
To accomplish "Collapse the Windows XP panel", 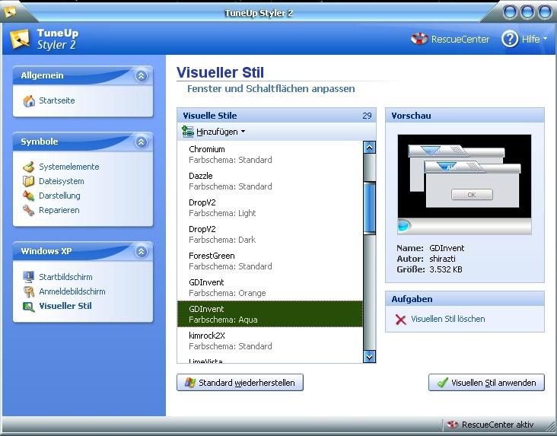I will (x=141, y=252).
